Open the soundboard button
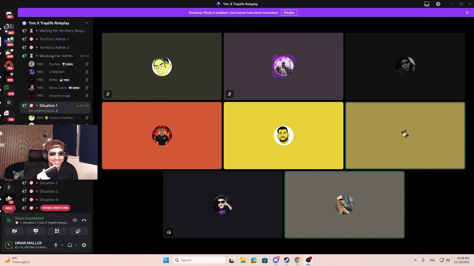This screenshot has height=266, width=474. [x=78, y=231]
